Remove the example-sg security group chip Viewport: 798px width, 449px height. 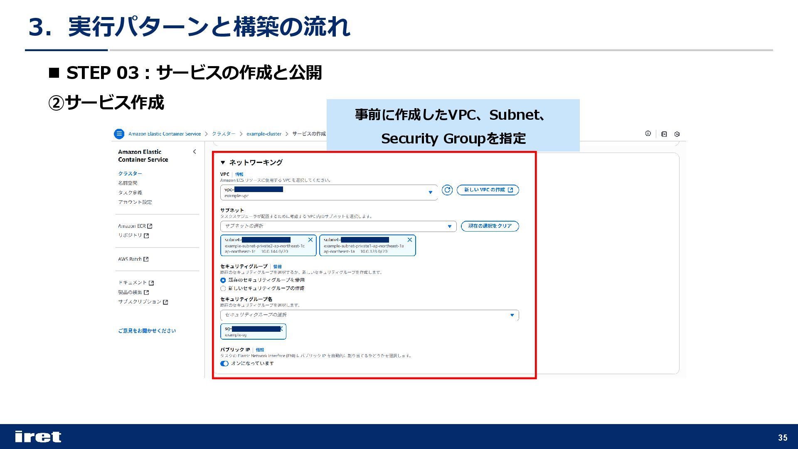pos(282,329)
